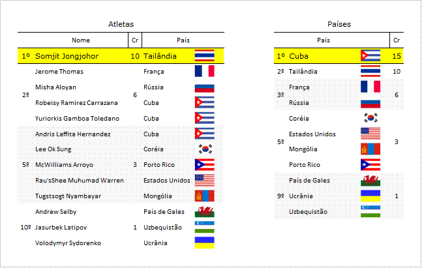
Task: Click the Atletas table title
Action: click(x=121, y=24)
